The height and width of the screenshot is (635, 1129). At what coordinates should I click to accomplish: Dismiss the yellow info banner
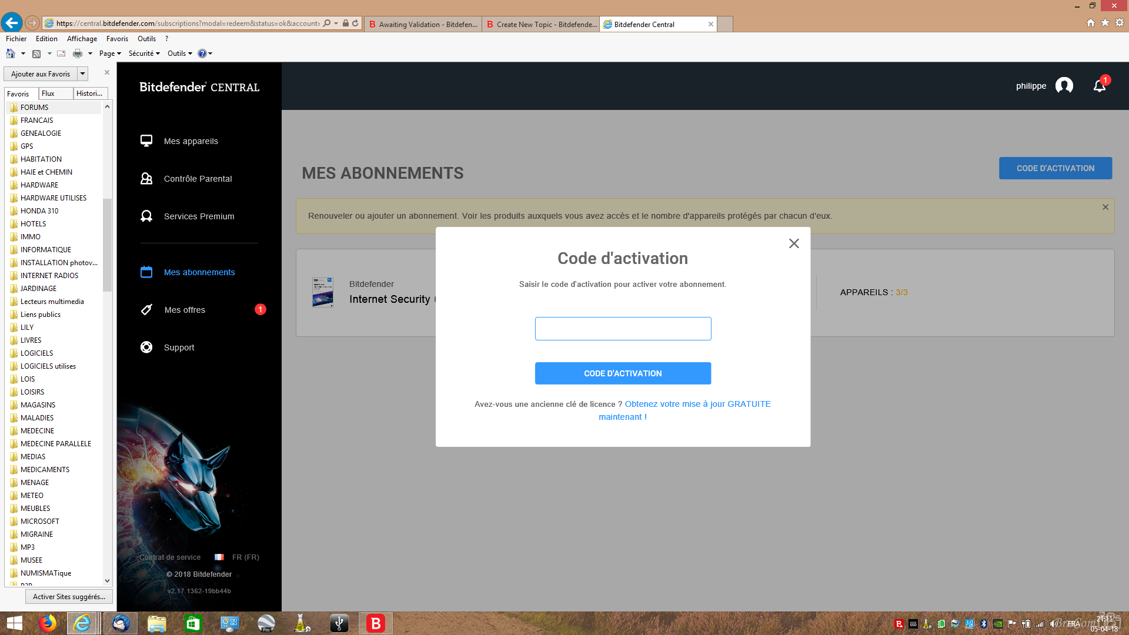[1105, 207]
